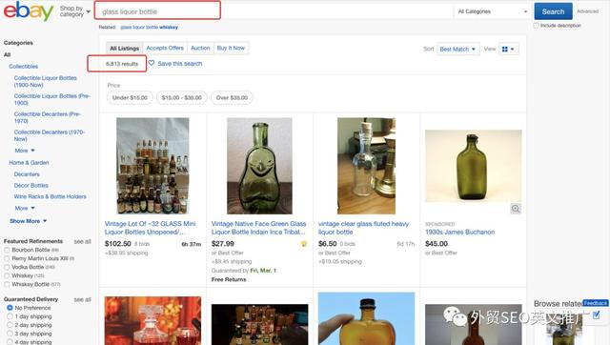The width and height of the screenshot is (610, 345).
Task: Click the clear fluted bottle thumbnail
Action: coord(366,166)
